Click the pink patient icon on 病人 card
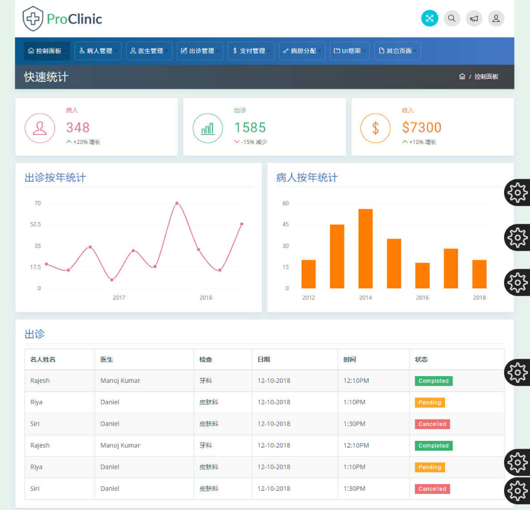Image resolution: width=530 pixels, height=510 pixels. click(x=40, y=128)
